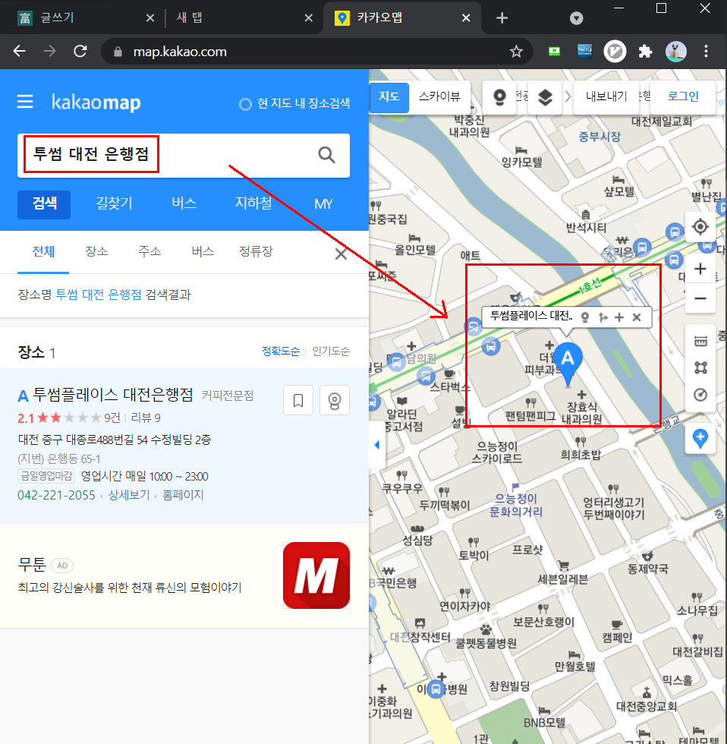727x744 pixels.
Task: Click the 성심당 label on map
Action: click(417, 540)
